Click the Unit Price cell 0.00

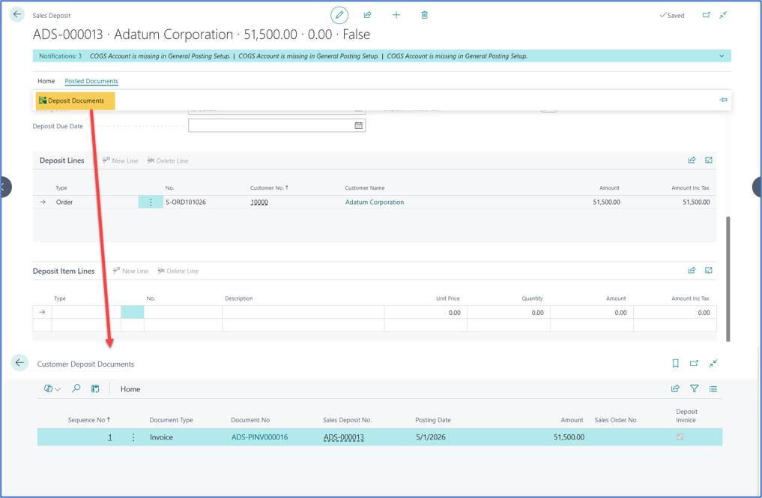(x=426, y=312)
